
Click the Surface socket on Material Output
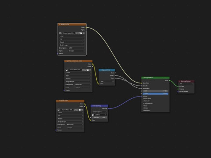(x=178, y=86)
